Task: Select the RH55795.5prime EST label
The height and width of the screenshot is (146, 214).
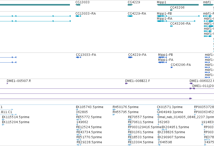Action: point(125,112)
